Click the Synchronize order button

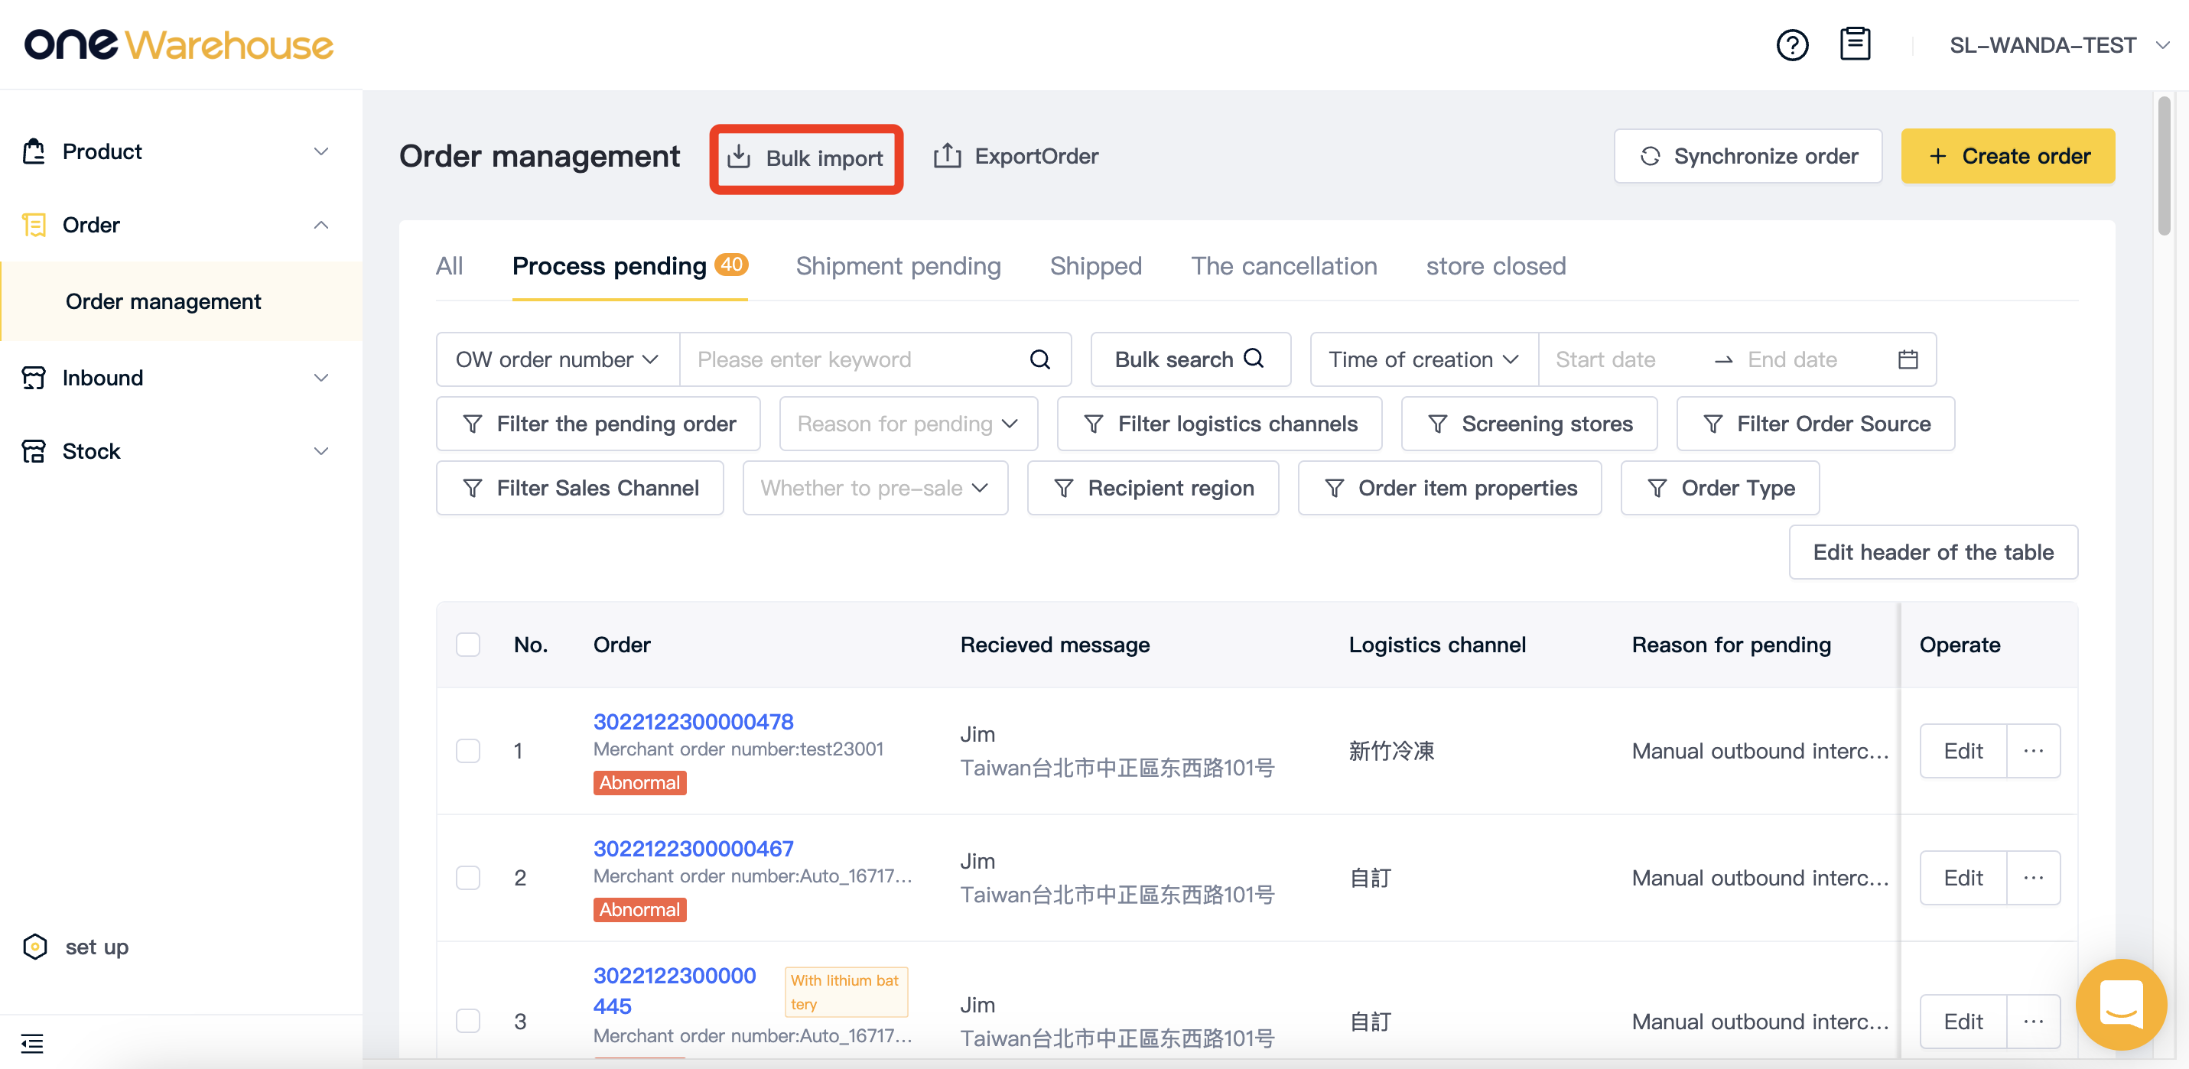(1748, 156)
